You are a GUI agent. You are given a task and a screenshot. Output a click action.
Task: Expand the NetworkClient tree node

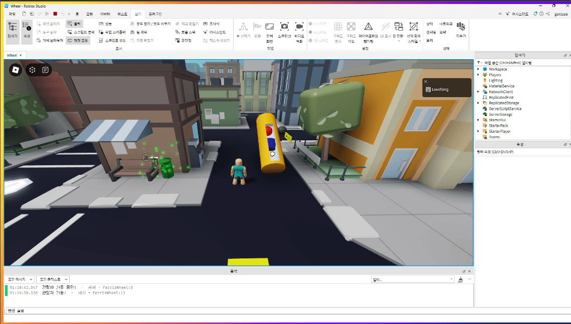[478, 92]
